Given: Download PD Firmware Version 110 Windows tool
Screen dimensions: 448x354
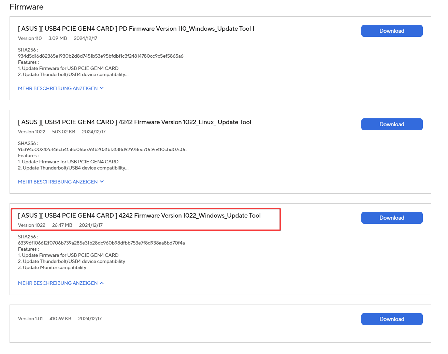Looking at the screenshot, I should coord(392,31).
